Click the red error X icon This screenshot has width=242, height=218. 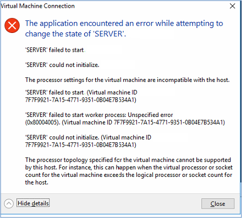[x=12, y=25]
